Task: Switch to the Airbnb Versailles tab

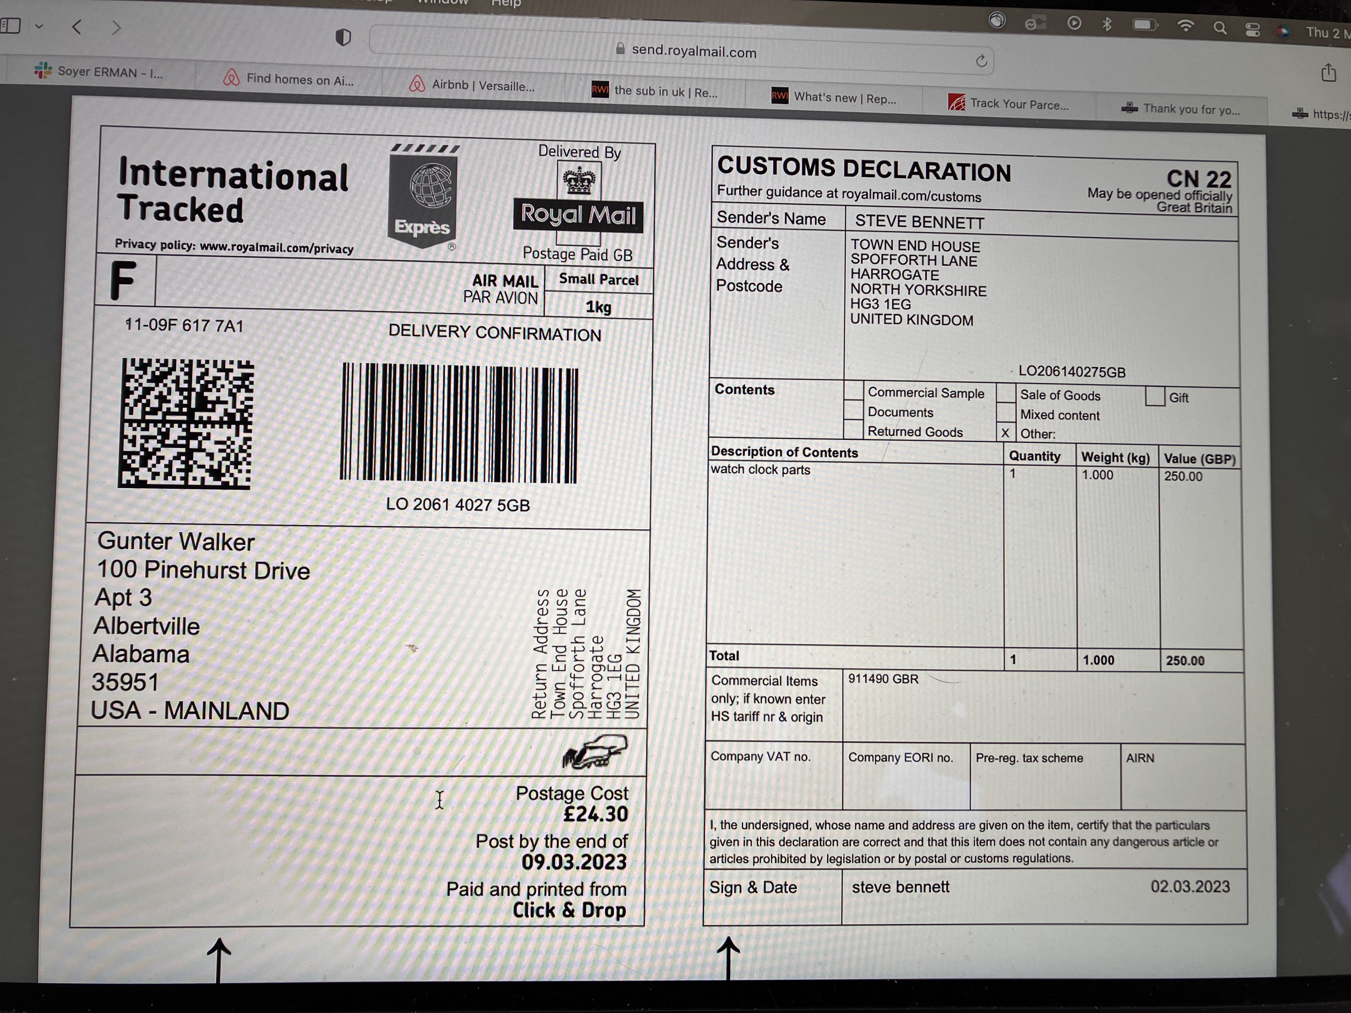Action: pyautogui.click(x=472, y=85)
